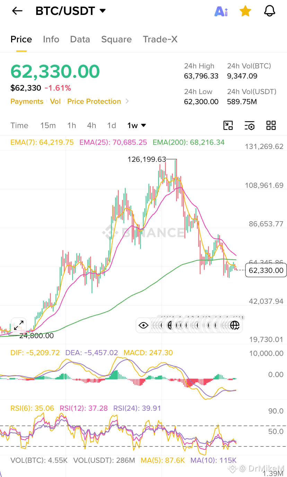
Task: Click the EMA(7) indicator label
Action: tap(42, 142)
